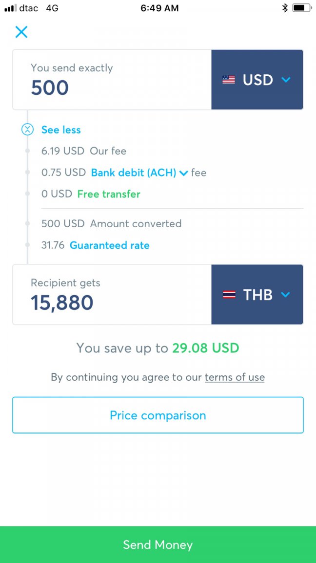Close the transfer screen with X icon
The width and height of the screenshot is (316, 563).
click(21, 32)
